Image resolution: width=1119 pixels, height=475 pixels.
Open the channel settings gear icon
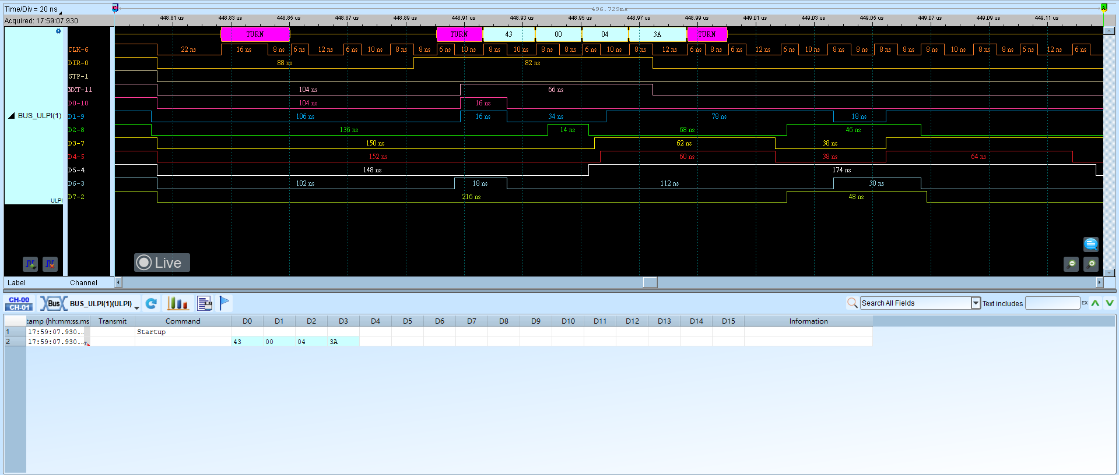tap(58, 31)
